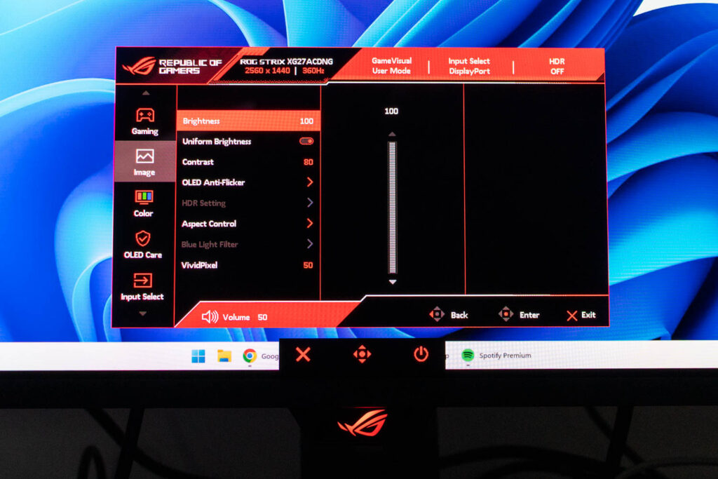Expand the Blue Light Filter submenu arrow
The image size is (718, 479).
(310, 243)
